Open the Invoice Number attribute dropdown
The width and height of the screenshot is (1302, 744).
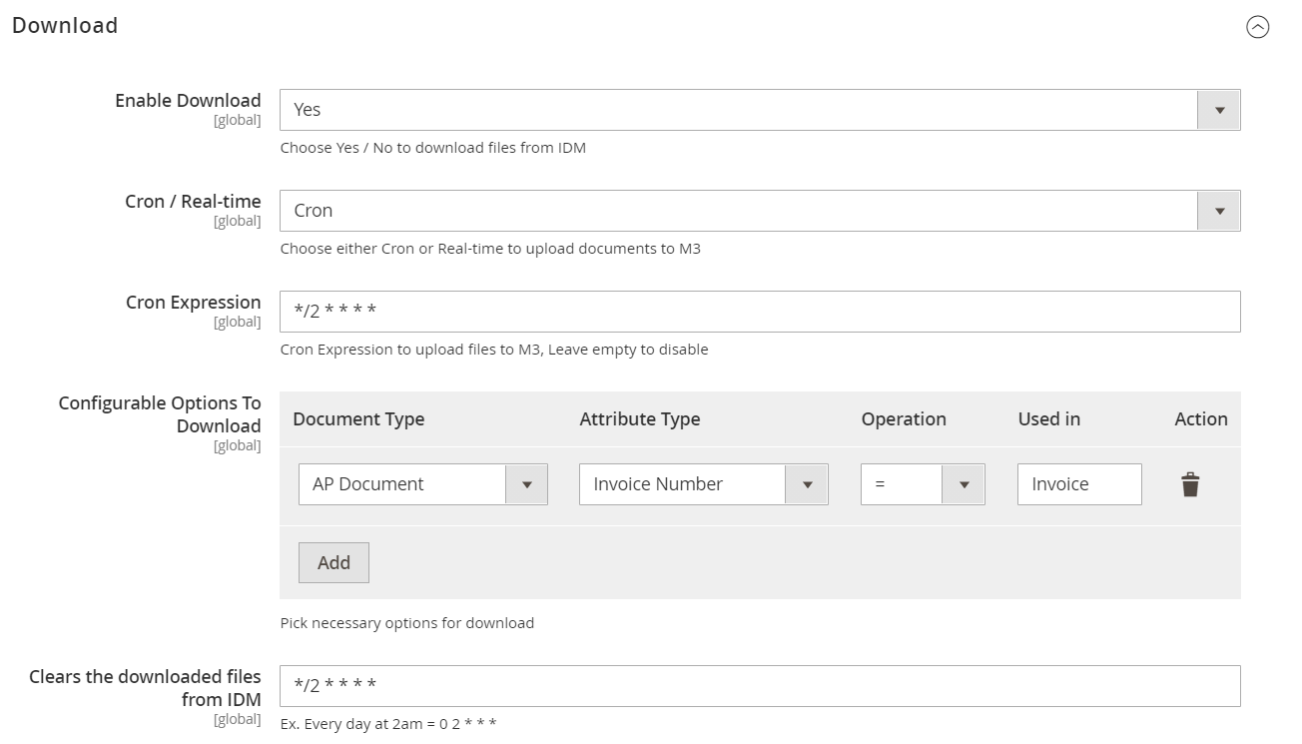(703, 484)
